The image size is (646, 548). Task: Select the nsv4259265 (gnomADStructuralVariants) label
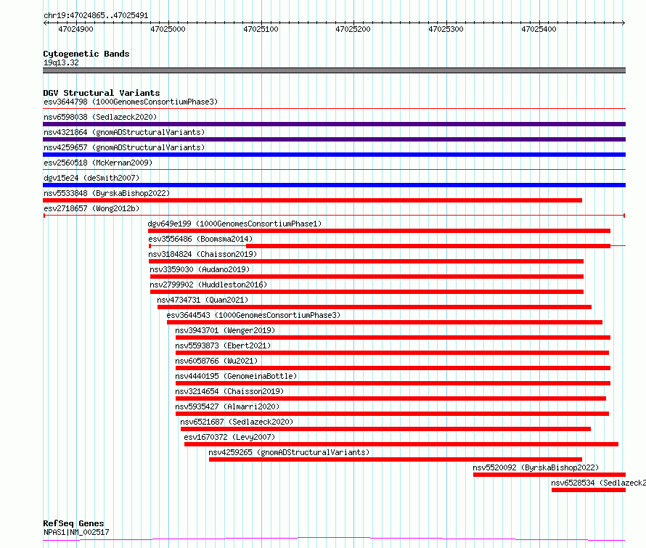(x=289, y=452)
